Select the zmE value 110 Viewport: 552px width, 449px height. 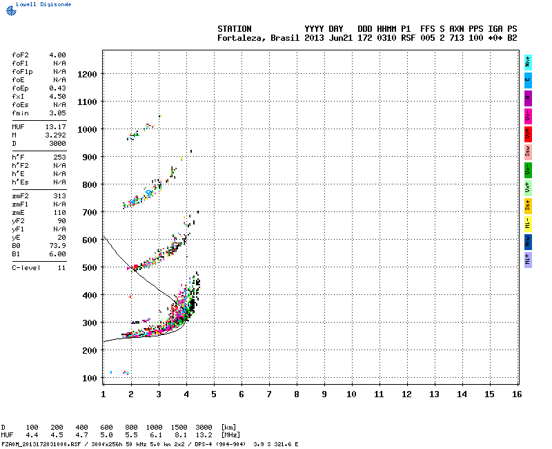coord(60,213)
